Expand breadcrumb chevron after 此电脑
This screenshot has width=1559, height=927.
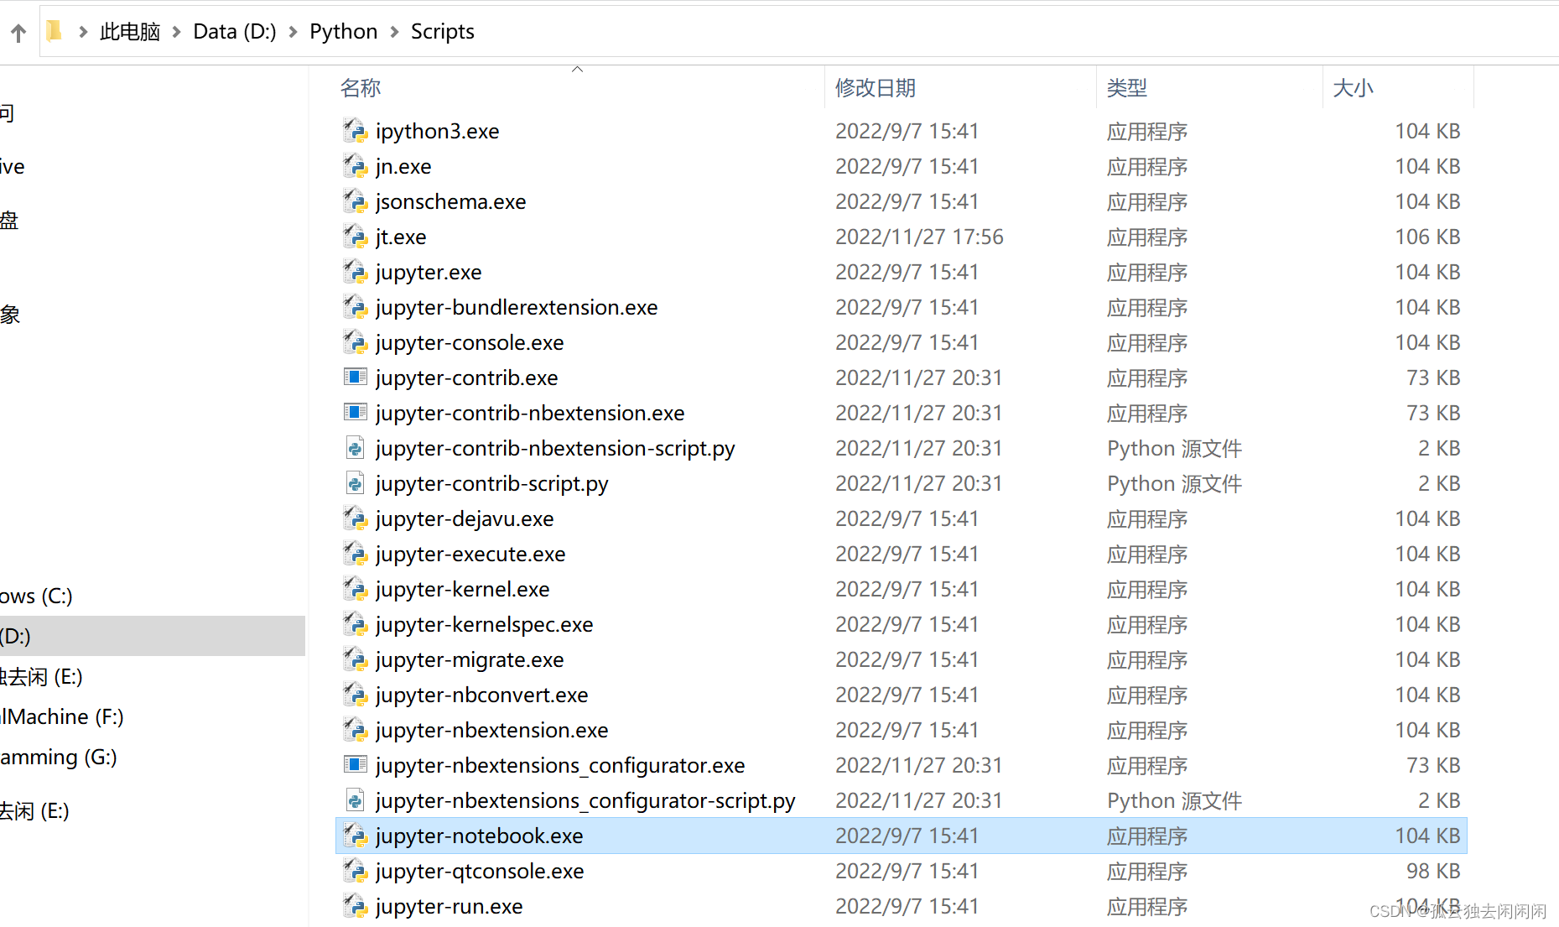[176, 32]
